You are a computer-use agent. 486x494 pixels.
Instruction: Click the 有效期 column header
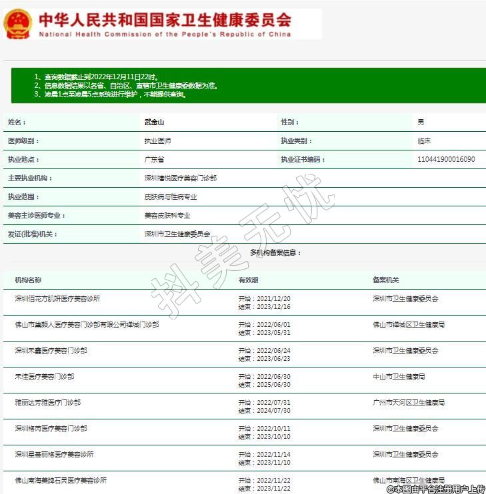coord(248,280)
